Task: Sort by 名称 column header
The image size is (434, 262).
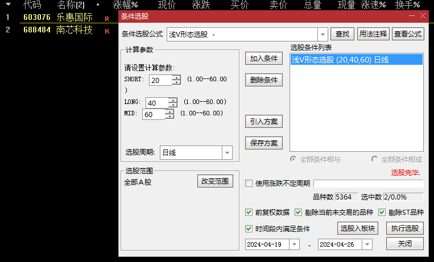Action: 71,5
